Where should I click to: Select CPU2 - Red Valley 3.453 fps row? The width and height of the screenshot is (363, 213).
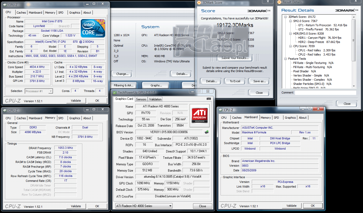click(x=317, y=54)
